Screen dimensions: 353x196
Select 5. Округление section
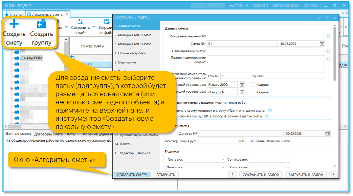[x=136, y=62]
